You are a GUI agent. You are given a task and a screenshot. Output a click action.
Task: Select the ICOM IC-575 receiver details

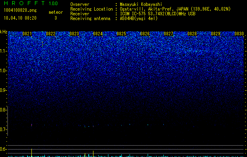(x=157, y=14)
